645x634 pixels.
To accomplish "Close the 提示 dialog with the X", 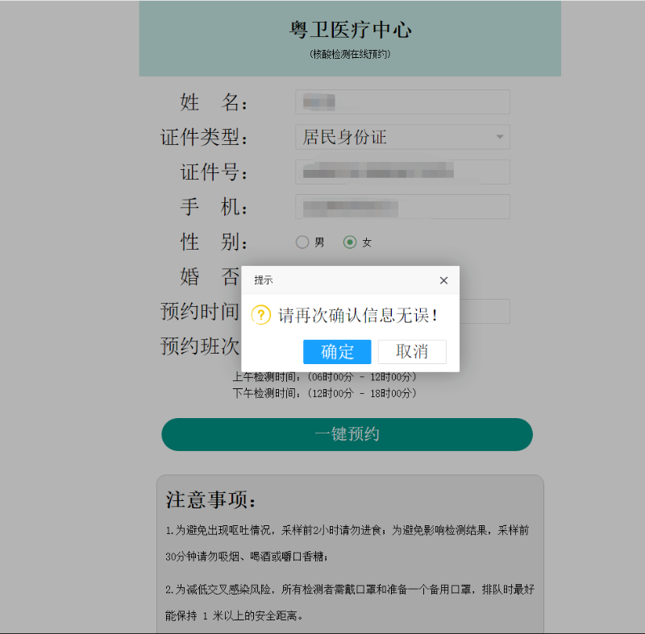I will click(x=443, y=280).
